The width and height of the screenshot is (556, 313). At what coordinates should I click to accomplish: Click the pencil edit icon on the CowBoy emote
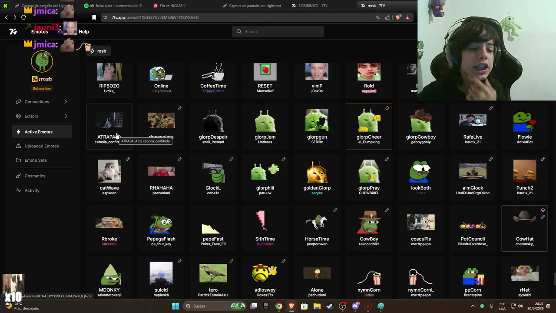coord(387,210)
